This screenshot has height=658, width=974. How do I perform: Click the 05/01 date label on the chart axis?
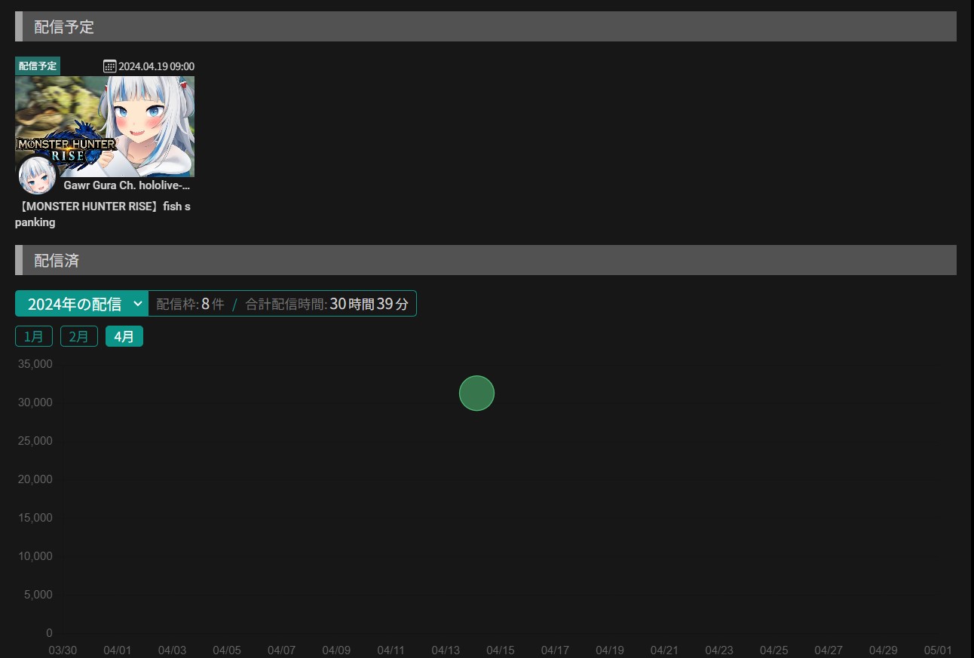tap(938, 650)
